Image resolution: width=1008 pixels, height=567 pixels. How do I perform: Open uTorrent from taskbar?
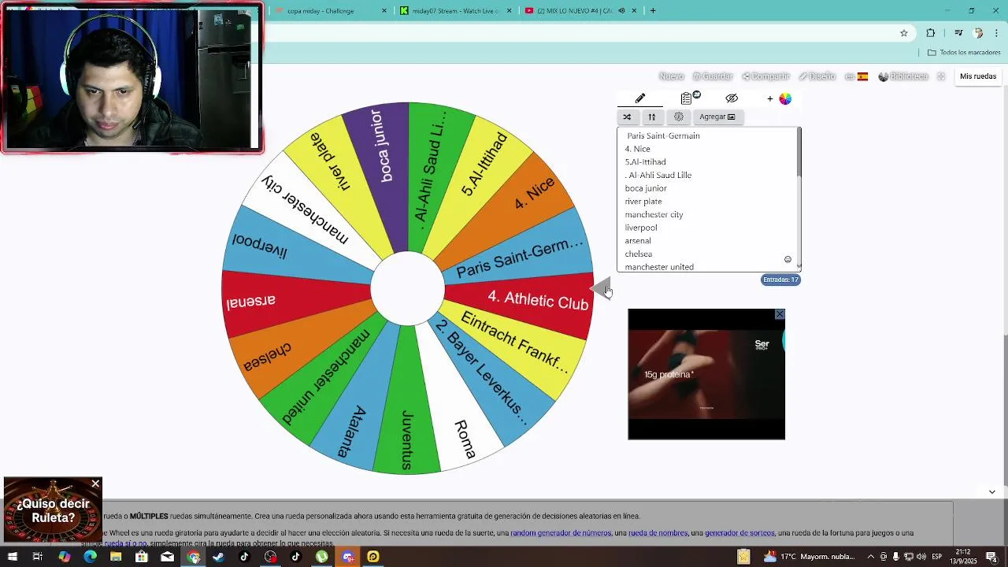click(x=322, y=557)
